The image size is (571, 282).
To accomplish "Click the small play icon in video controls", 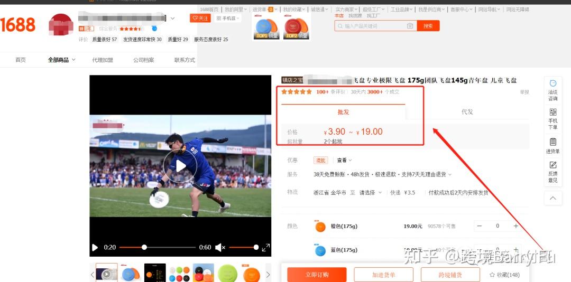I will tap(95, 248).
